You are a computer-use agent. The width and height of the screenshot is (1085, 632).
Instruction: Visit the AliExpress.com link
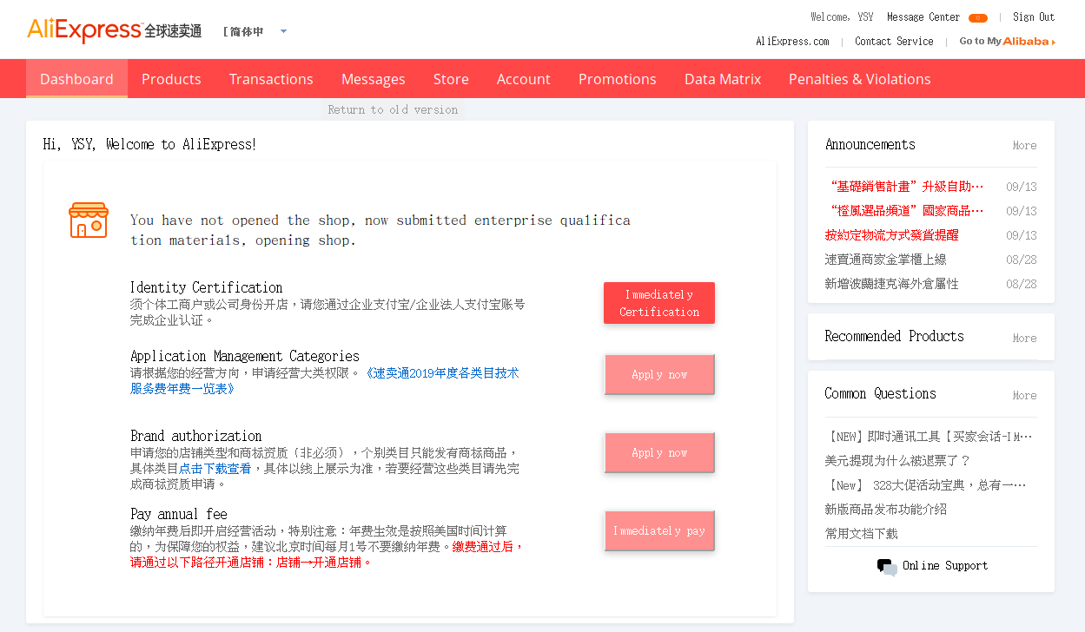coord(792,41)
